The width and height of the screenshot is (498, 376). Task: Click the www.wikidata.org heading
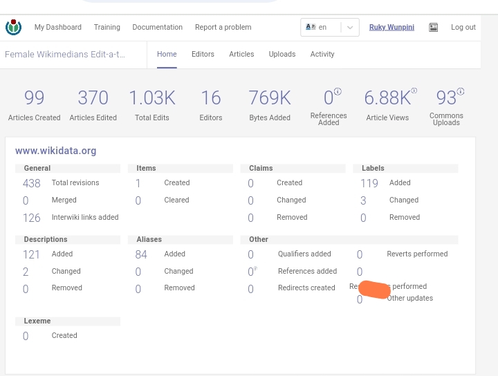tap(55, 151)
